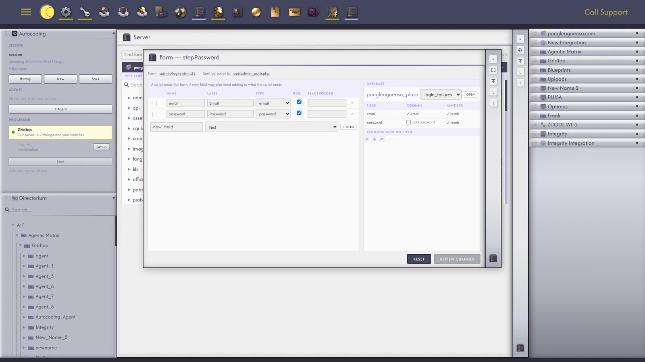Toggle the square marker on pongleagueusa.com row
The width and height of the screenshot is (645, 362).
637,33
